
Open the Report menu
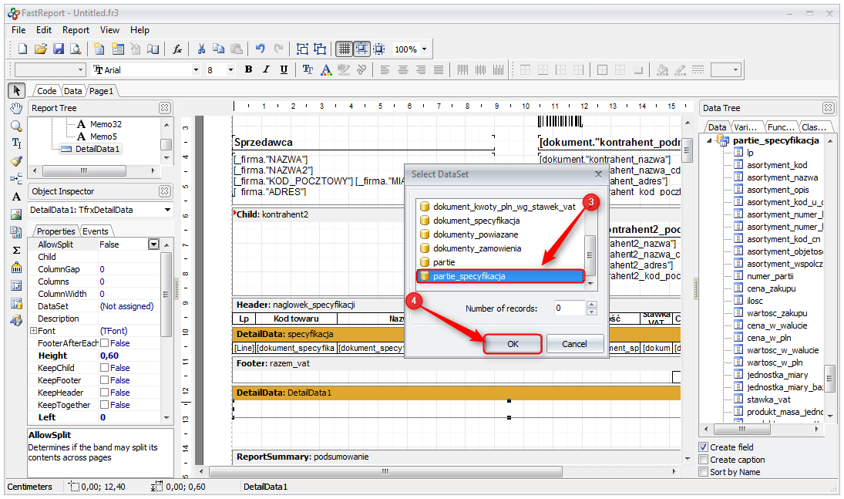click(76, 30)
